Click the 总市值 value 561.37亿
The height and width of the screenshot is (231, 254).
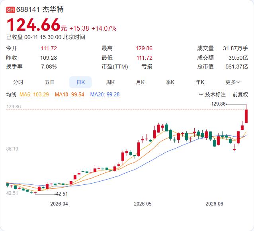[236, 67]
